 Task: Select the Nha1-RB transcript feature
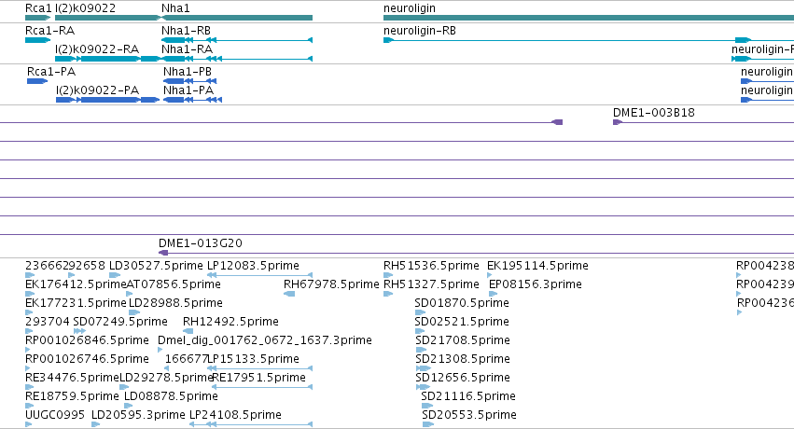237,40
